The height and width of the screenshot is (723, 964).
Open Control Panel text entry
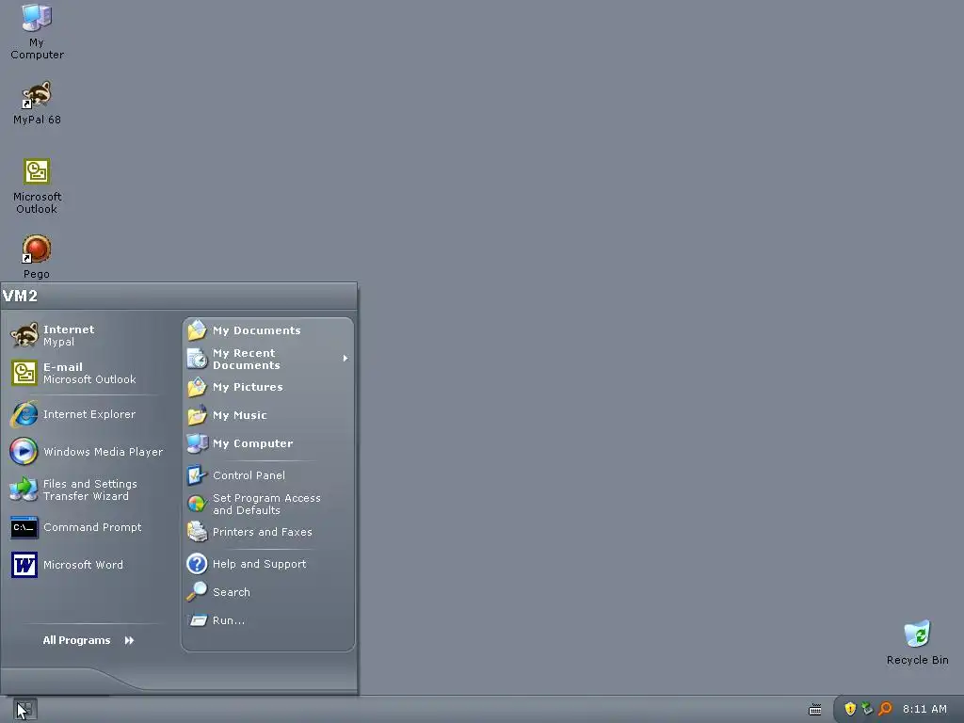(x=249, y=475)
